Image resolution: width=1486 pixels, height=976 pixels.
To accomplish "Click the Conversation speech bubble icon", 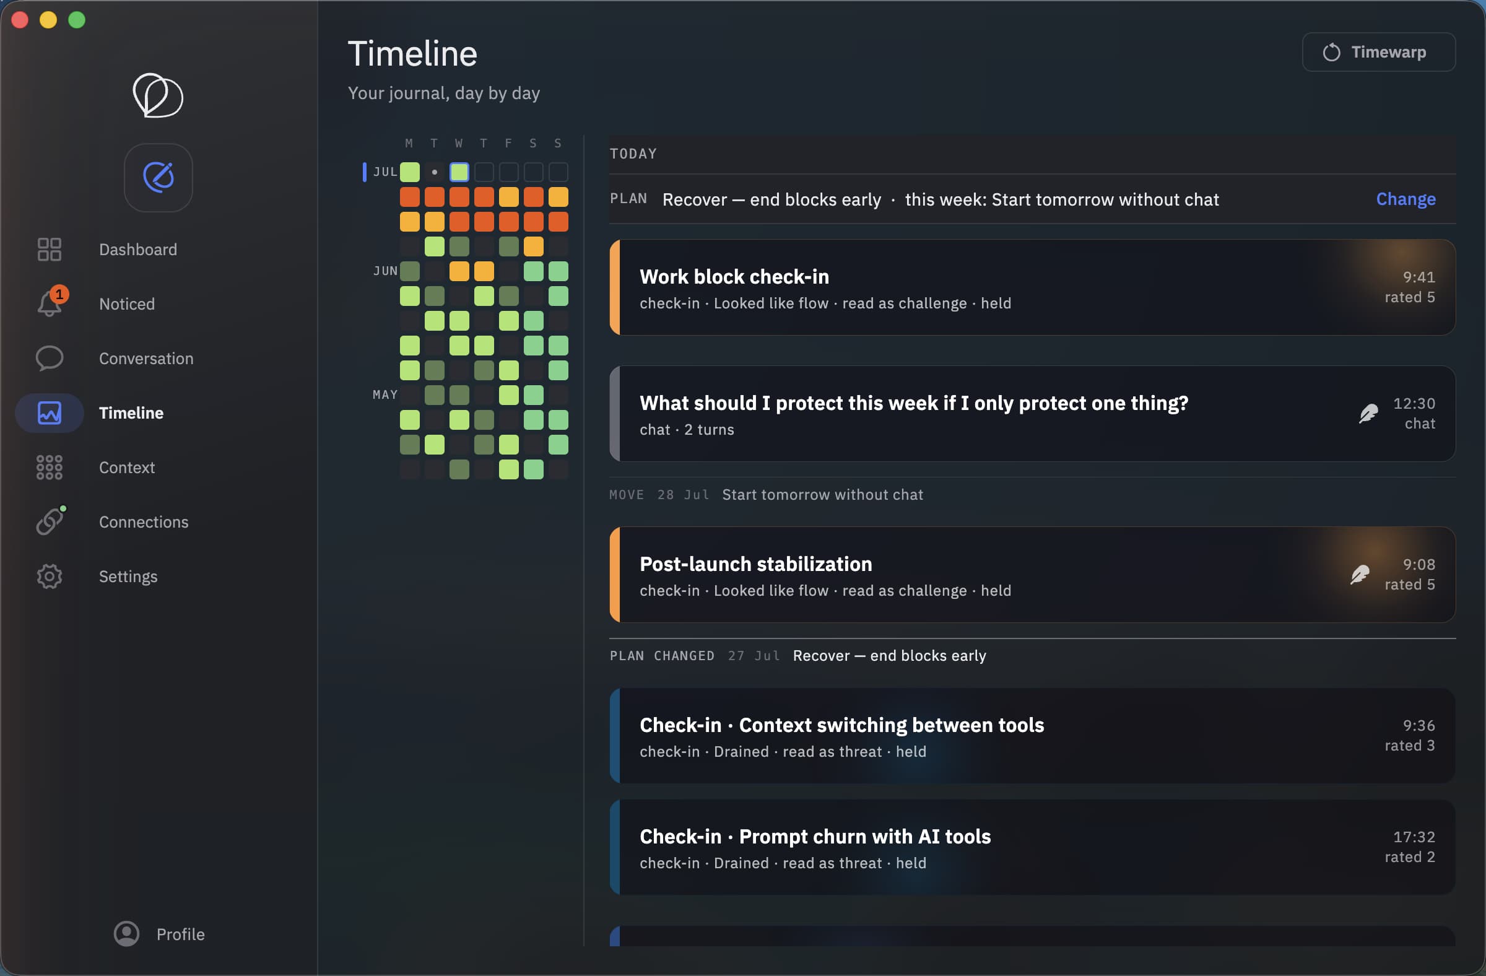I will click(50, 358).
